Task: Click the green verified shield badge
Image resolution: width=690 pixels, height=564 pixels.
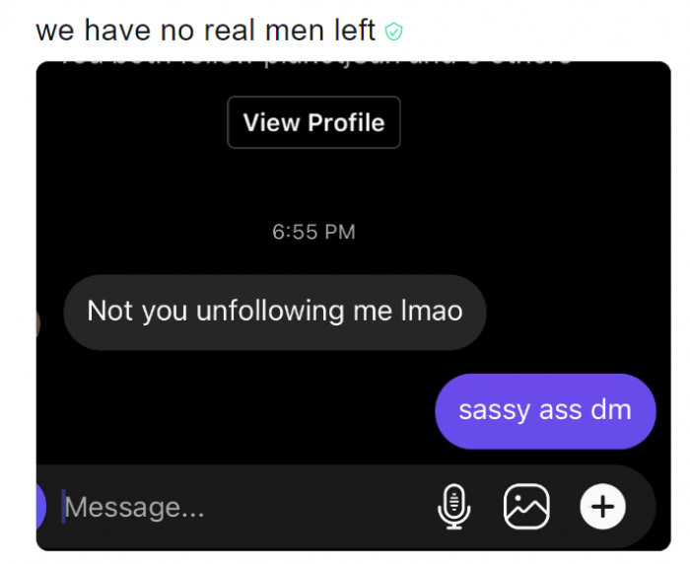Action: coord(393,32)
